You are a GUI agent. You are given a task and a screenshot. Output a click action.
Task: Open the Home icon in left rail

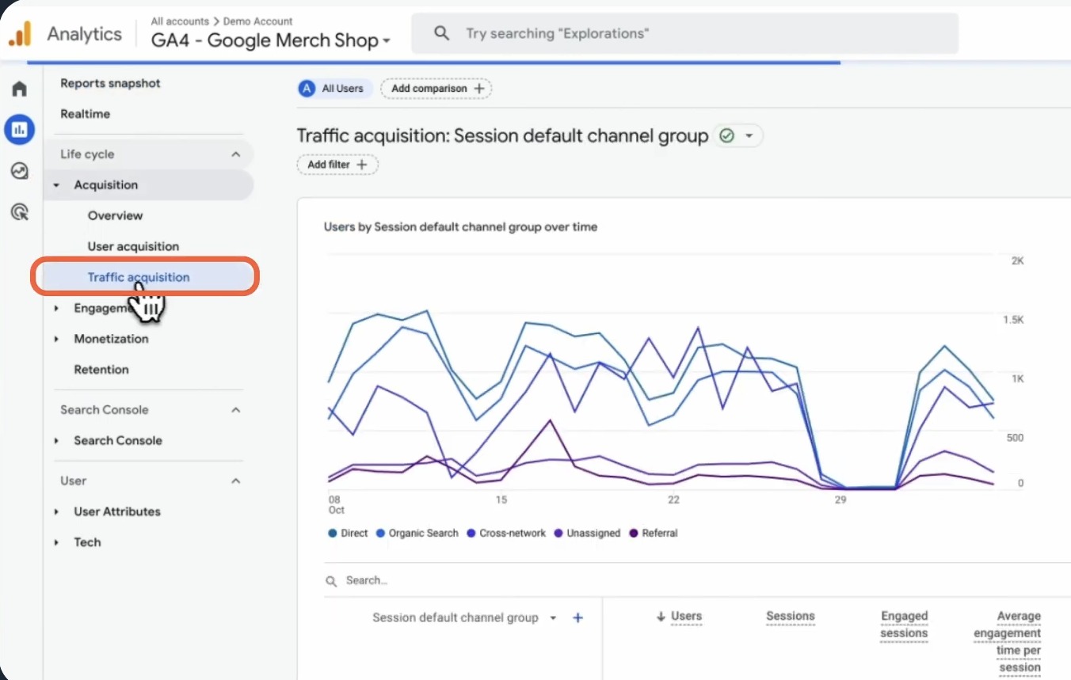(19, 89)
